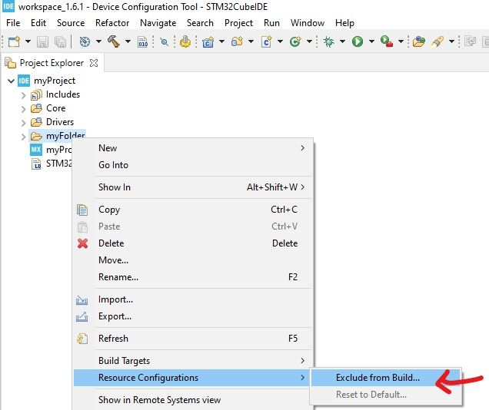The image size is (489, 410).
Task: Open the Help menu
Action: [344, 23]
